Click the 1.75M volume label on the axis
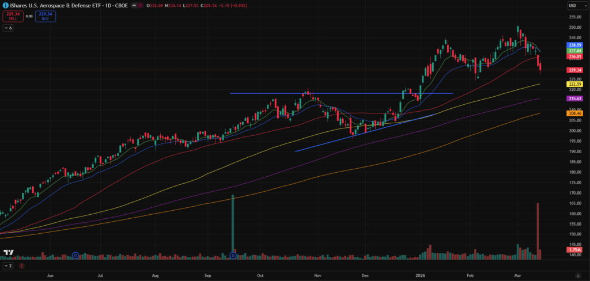This screenshot has width=590, height=281. 574,250
